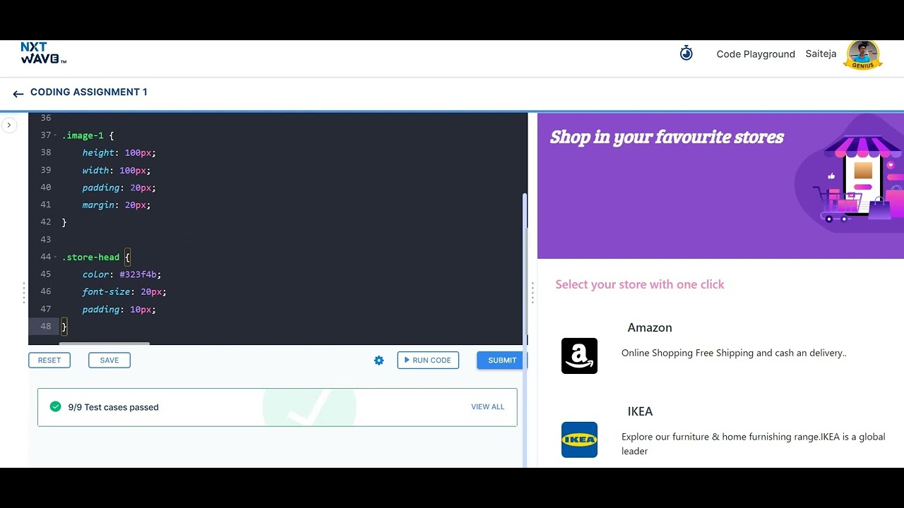Click the IKEA store heading
Screen dimensions: 904x508
[x=640, y=411]
